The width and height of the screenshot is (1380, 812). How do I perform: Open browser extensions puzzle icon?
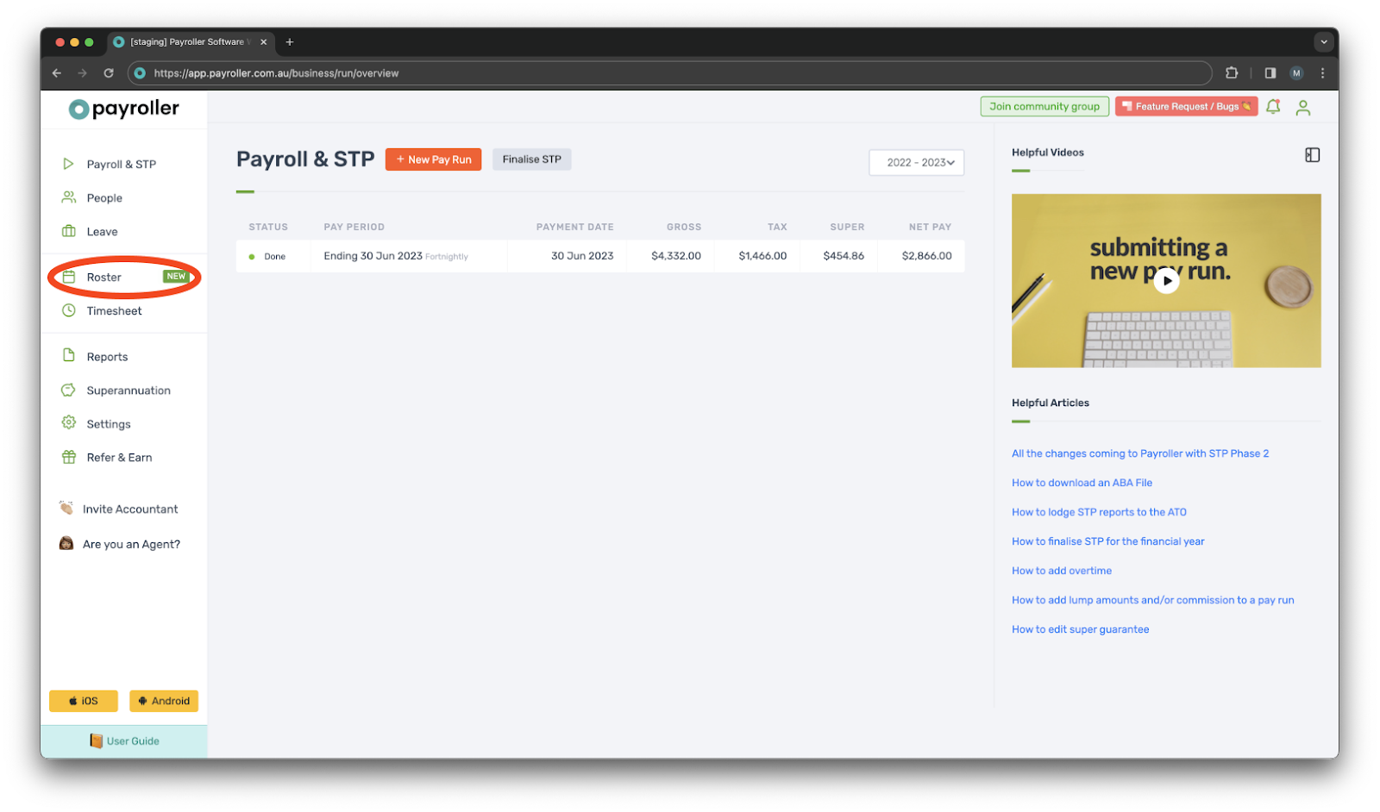tap(1232, 73)
